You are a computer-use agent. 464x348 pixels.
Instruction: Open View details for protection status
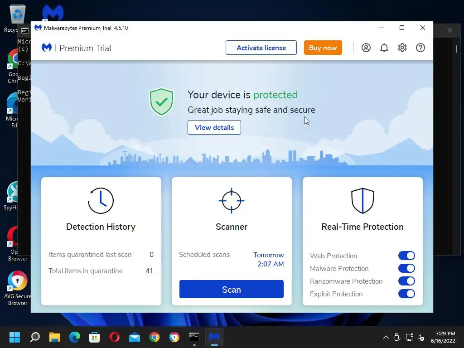(x=214, y=127)
